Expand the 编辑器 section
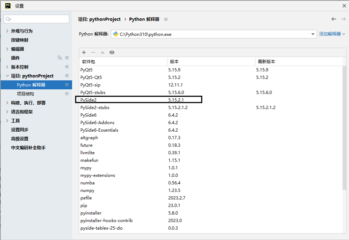 tap(7, 49)
